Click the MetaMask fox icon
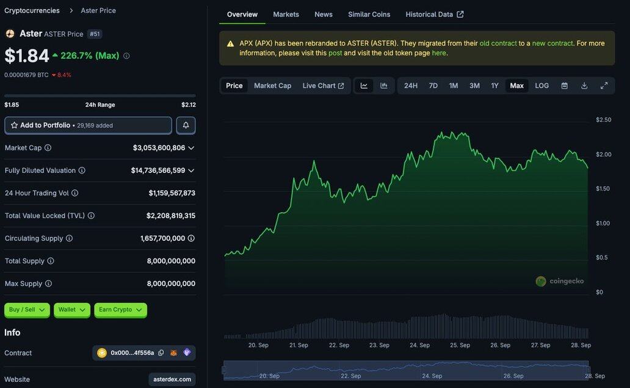Viewport: 630px width, 388px height. point(173,353)
